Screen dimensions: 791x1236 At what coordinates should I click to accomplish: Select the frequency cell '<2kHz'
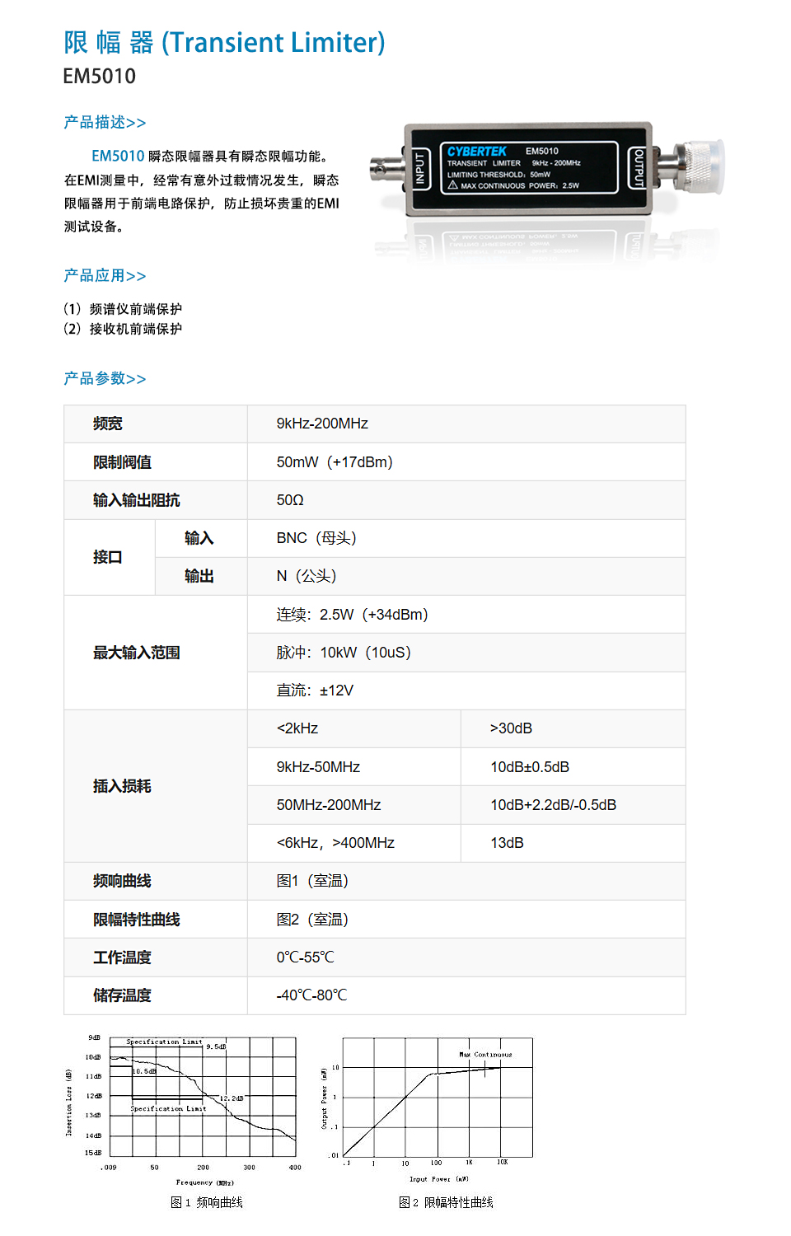coord(297,728)
